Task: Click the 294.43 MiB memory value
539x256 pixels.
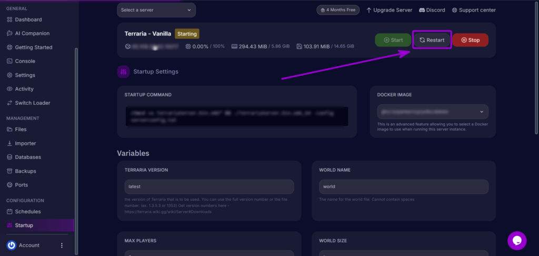Action: (253, 46)
